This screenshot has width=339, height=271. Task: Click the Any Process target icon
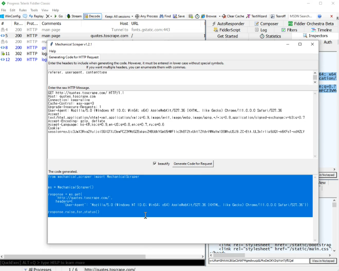(137, 16)
